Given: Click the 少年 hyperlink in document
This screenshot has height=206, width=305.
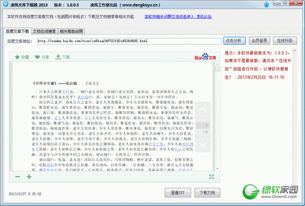Looking at the screenshot, I should pyautogui.click(x=88, y=118).
